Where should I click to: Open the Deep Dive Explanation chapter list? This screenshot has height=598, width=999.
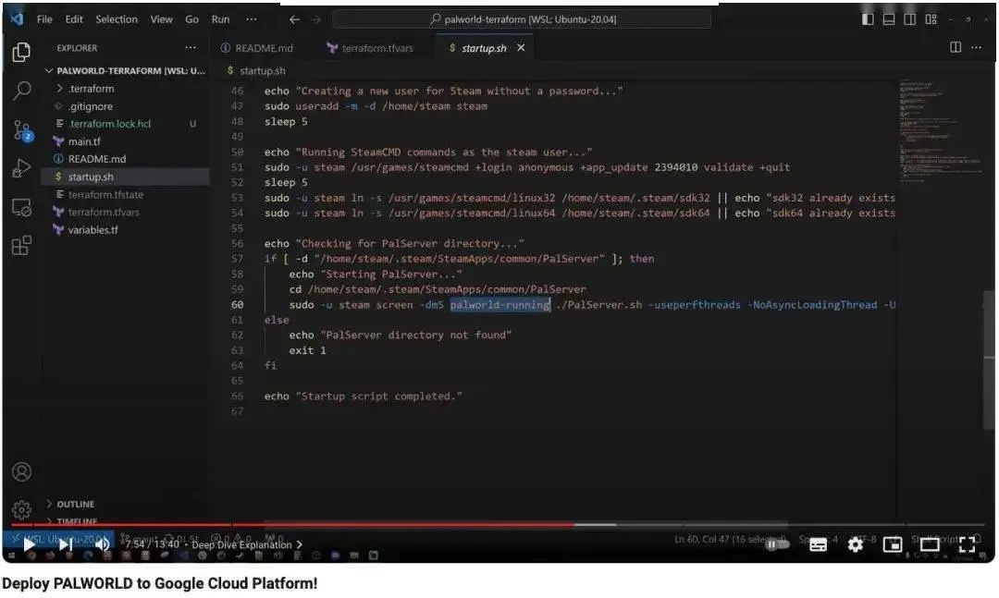(247, 544)
